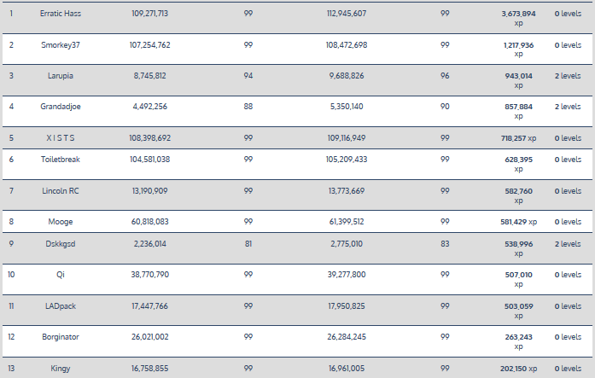Click Borginator's end experience 26,284,245

(x=347, y=337)
